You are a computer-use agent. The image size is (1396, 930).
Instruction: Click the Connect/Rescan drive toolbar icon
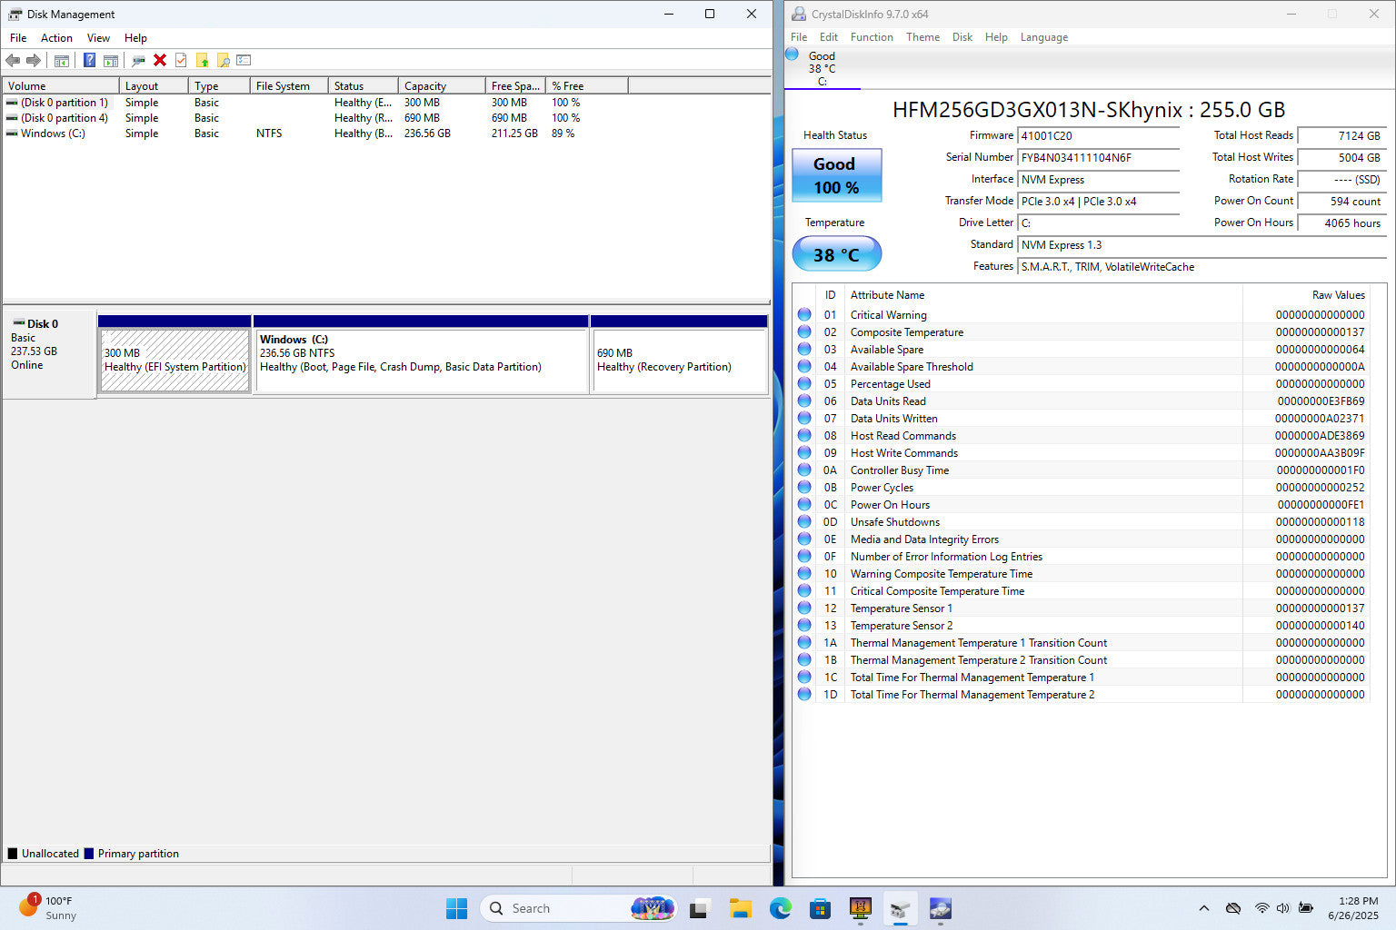click(138, 60)
